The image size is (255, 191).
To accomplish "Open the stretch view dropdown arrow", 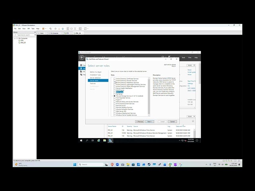I will (88, 29).
